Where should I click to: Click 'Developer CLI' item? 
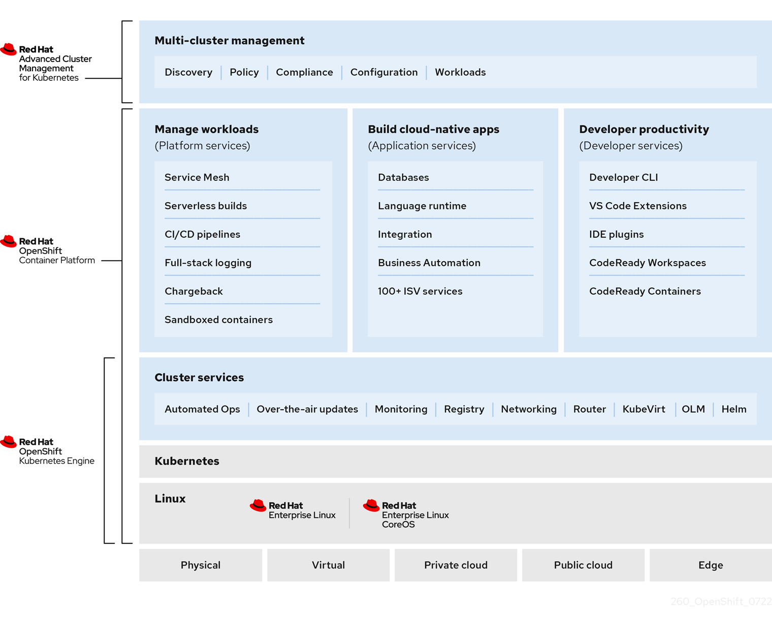click(624, 177)
